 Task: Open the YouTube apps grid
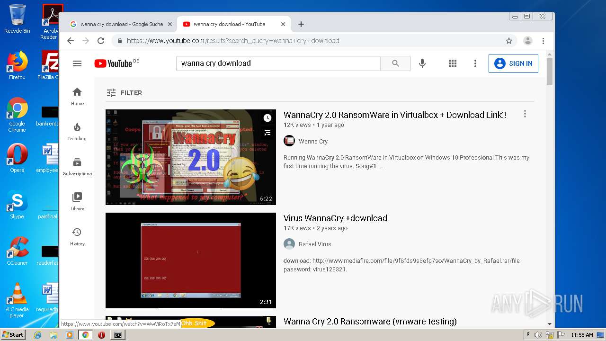pos(452,63)
